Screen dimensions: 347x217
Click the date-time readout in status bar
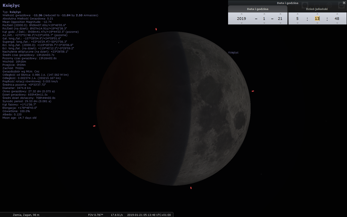pyautogui.click(x=149, y=215)
